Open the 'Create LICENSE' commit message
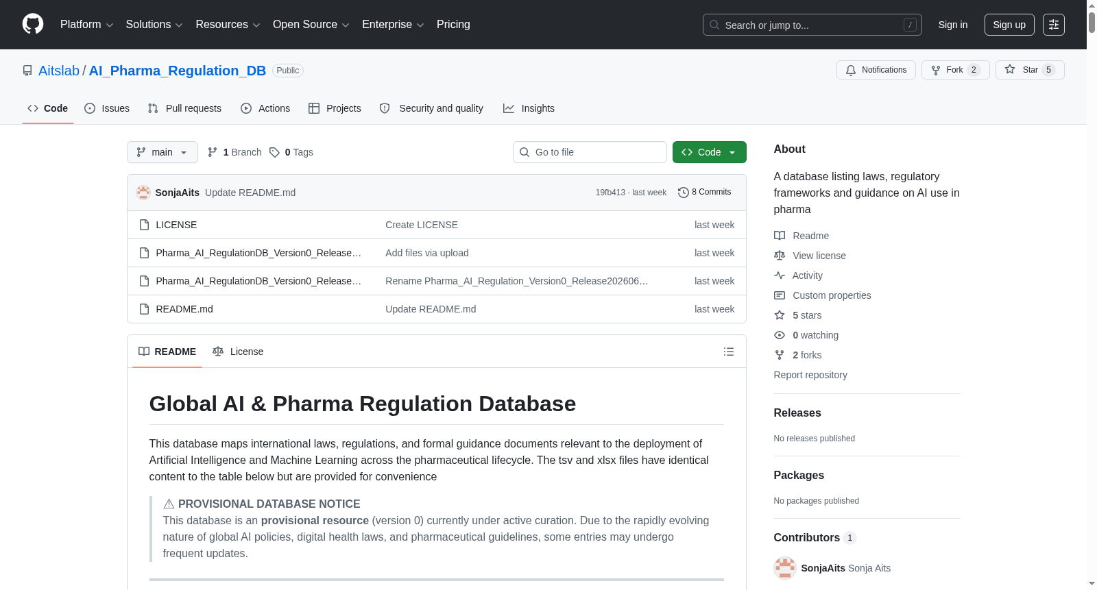 coord(422,225)
